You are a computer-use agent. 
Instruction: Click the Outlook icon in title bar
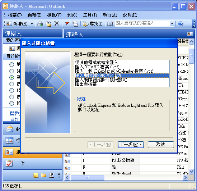[x=5, y=6]
